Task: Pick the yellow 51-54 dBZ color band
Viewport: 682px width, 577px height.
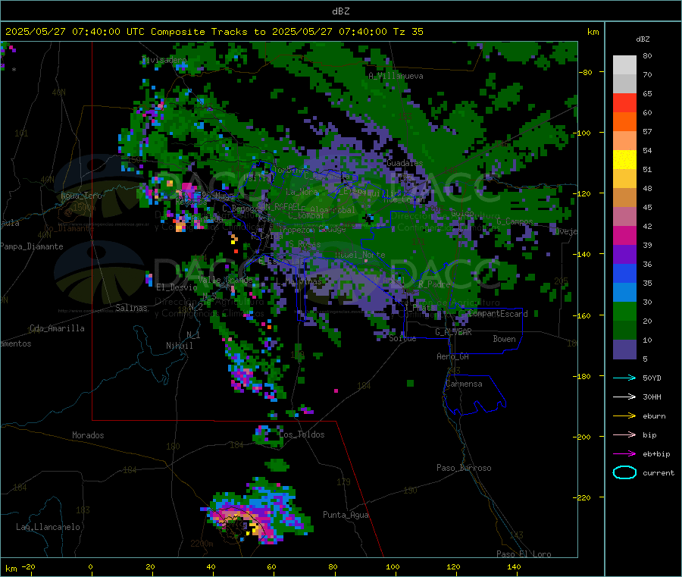Action: click(x=624, y=160)
